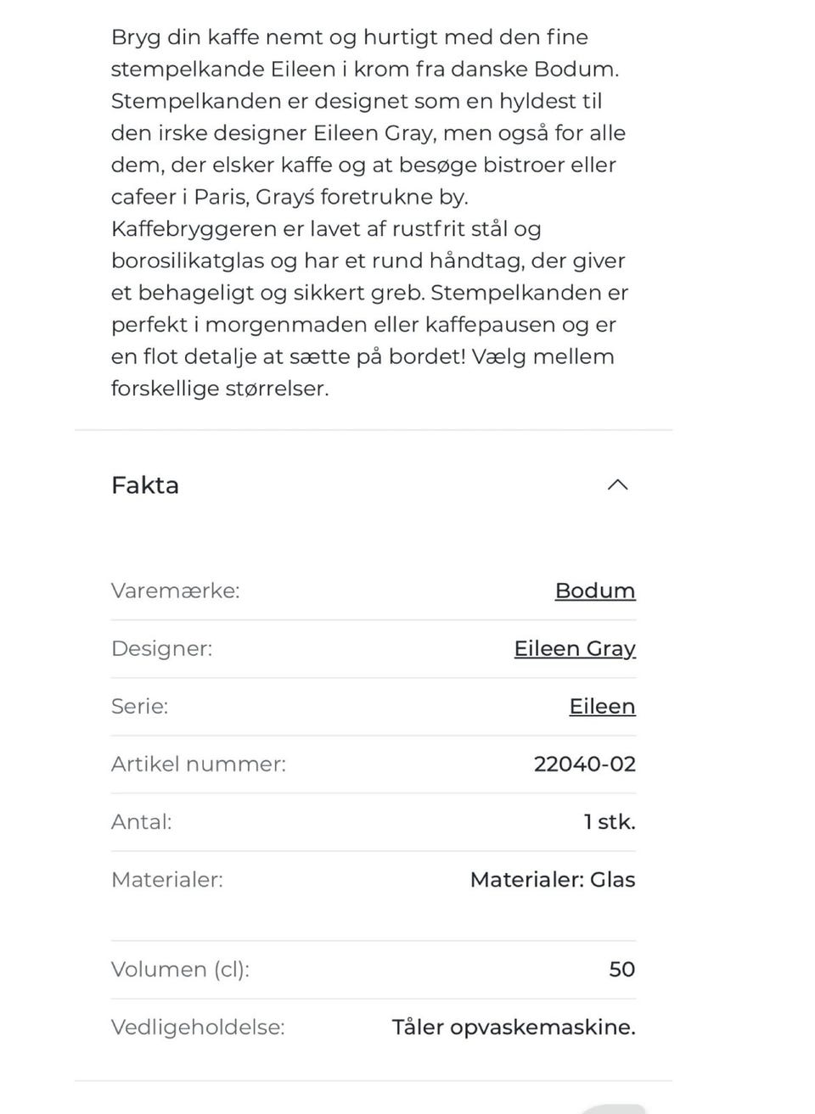Select the Tåler opvaskemaskine text

point(514,1027)
